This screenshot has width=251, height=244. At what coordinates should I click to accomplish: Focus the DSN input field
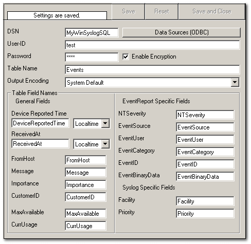coord(92,32)
